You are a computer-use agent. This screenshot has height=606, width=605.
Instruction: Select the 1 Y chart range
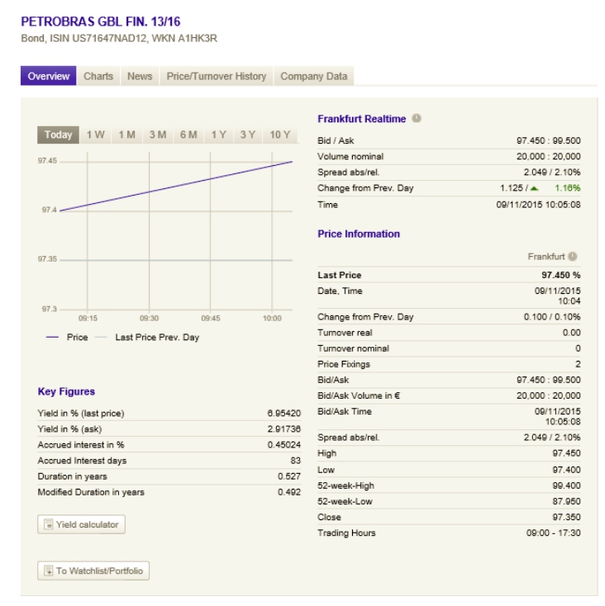pyautogui.click(x=218, y=135)
